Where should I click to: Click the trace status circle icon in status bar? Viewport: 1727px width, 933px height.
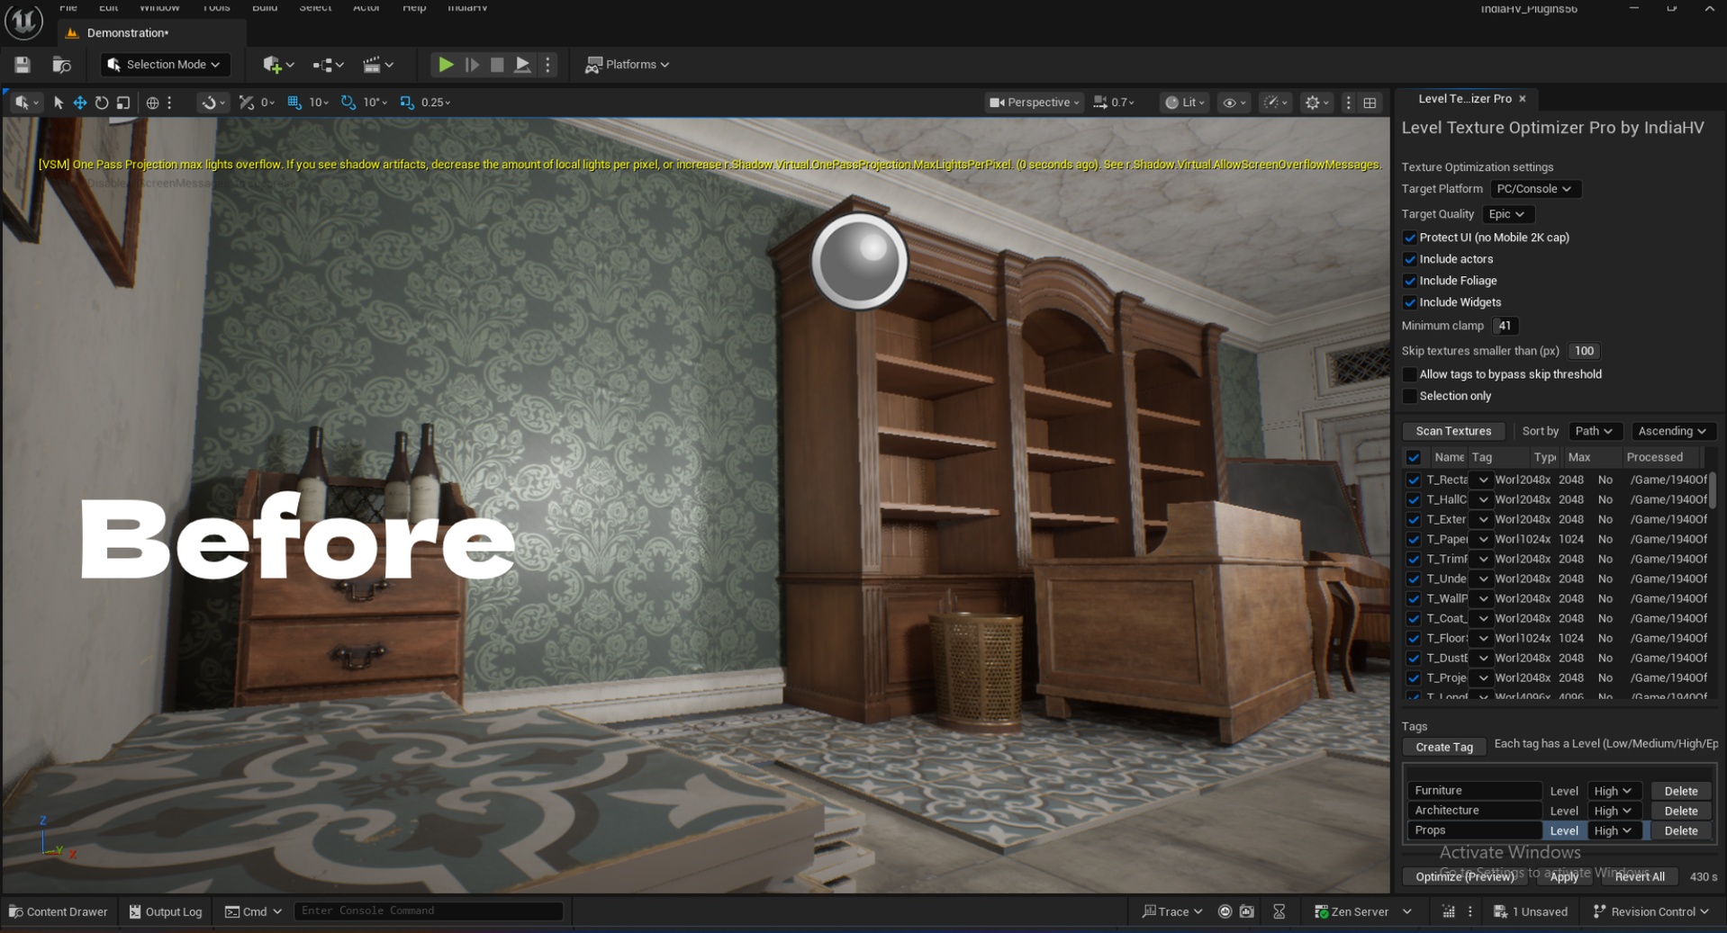pyautogui.click(x=1225, y=911)
